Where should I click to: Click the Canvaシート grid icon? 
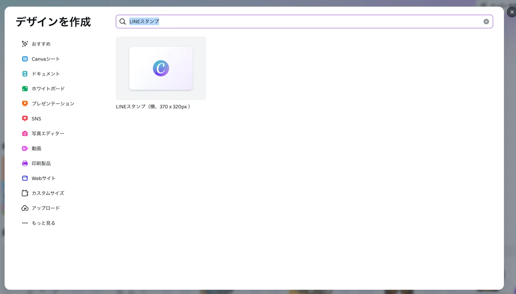tap(25, 59)
